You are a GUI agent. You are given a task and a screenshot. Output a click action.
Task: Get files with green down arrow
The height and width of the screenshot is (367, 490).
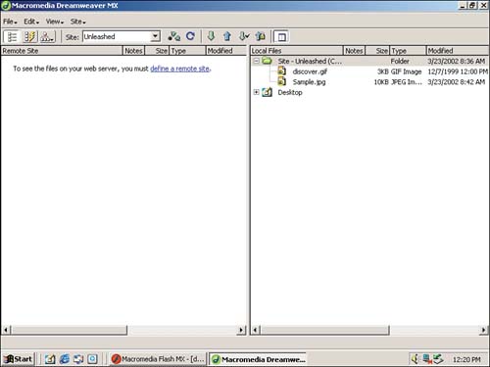tap(211, 36)
